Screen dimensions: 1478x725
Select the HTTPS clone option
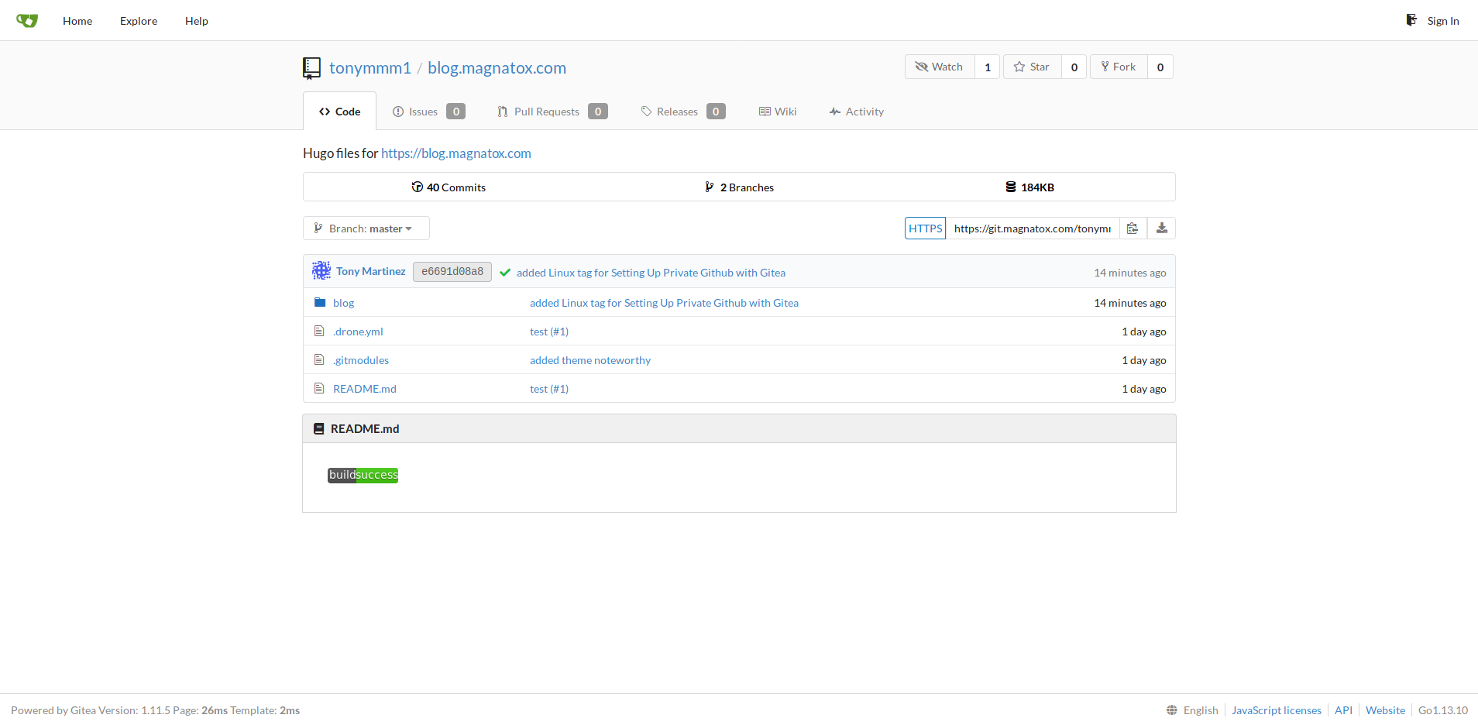click(x=926, y=228)
